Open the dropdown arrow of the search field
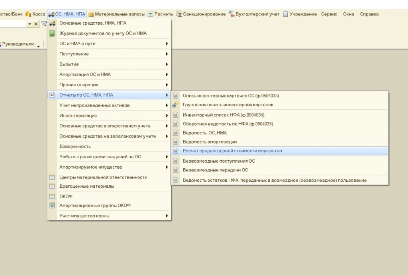The height and width of the screenshot is (276, 408). coord(29,24)
